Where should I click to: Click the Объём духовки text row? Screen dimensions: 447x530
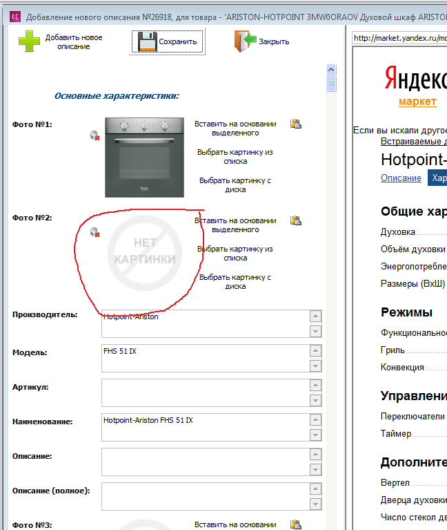[413, 249]
